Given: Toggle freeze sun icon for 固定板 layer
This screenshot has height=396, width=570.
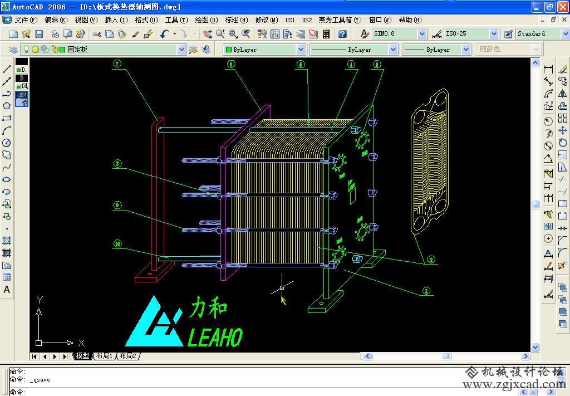Looking at the screenshot, I should pos(35,49).
